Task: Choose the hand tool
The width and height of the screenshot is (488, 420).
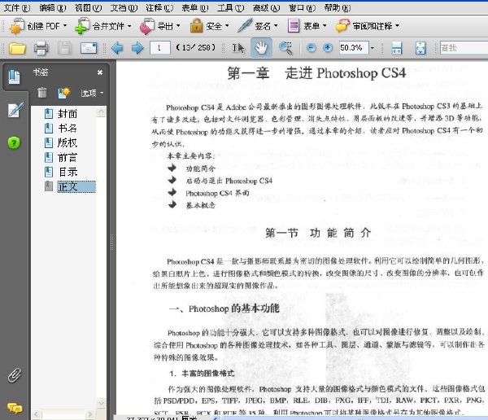Action: pyautogui.click(x=261, y=48)
